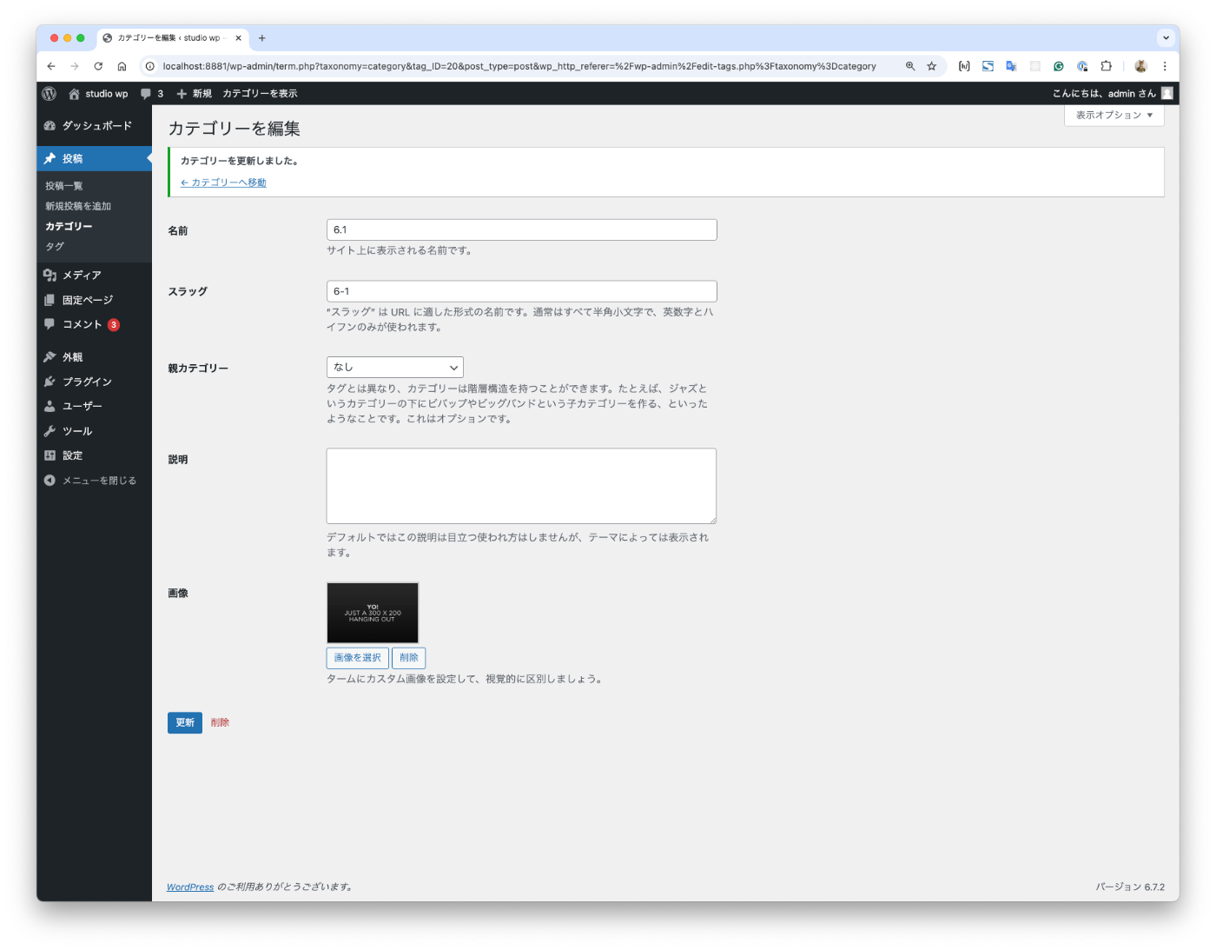Open 固定ページ in the sidebar
1216x950 pixels.
(94, 301)
